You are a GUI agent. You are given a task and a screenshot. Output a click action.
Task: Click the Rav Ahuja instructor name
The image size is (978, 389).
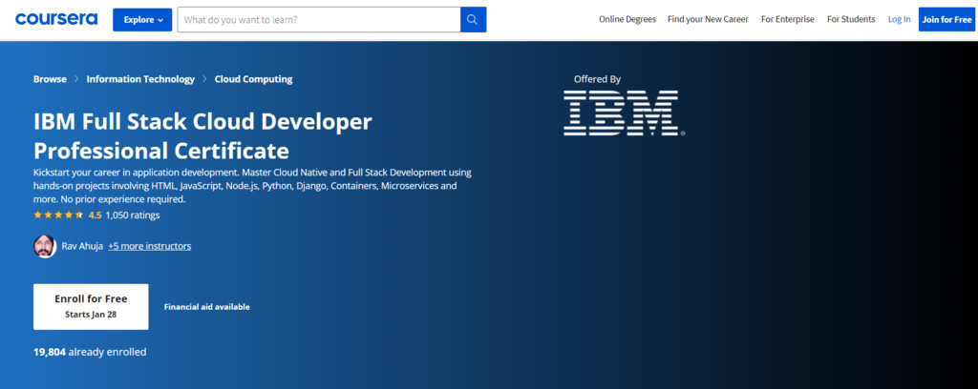click(82, 246)
